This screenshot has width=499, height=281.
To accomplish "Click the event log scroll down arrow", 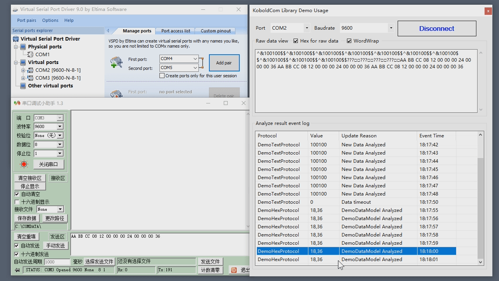I will [480, 262].
